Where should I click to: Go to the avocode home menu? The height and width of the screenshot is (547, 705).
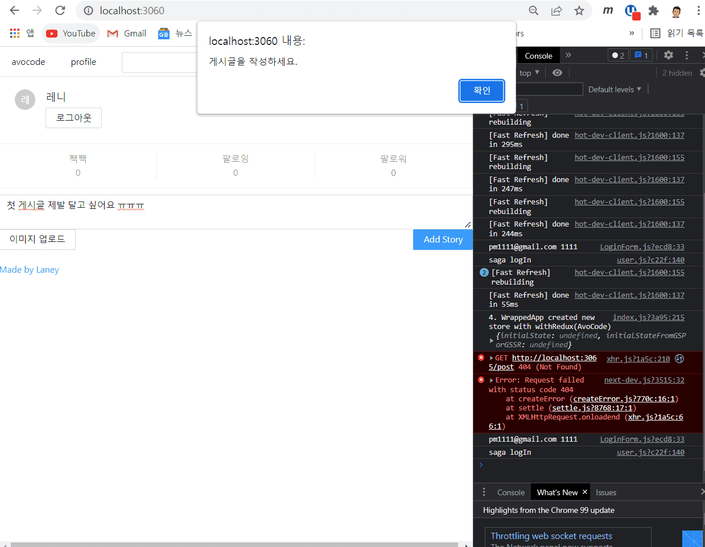28,61
